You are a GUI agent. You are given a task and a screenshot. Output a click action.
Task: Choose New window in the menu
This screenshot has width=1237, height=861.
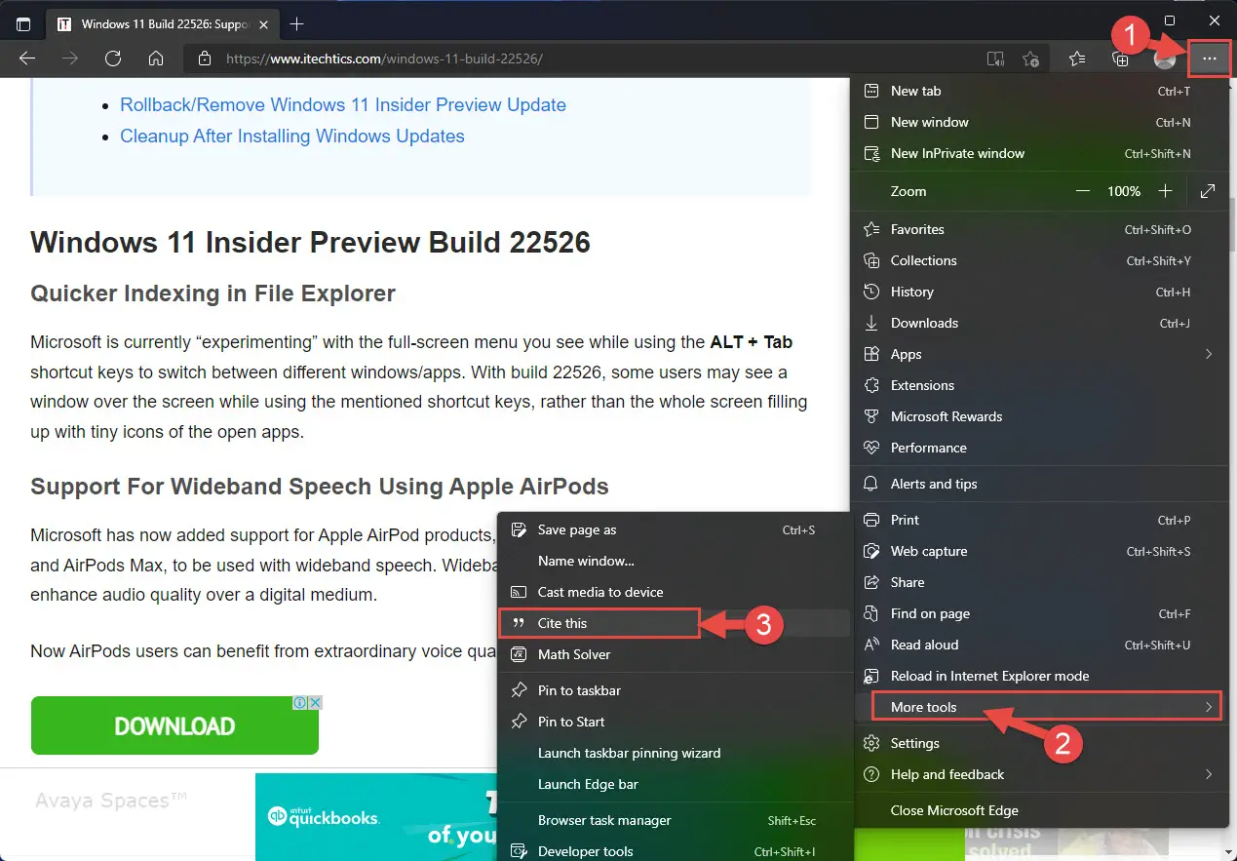coord(1038,122)
